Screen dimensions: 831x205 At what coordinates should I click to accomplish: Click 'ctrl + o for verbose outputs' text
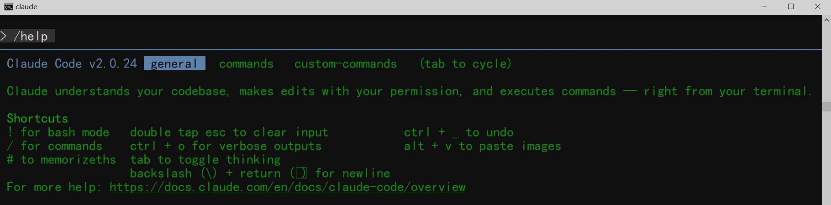point(226,146)
